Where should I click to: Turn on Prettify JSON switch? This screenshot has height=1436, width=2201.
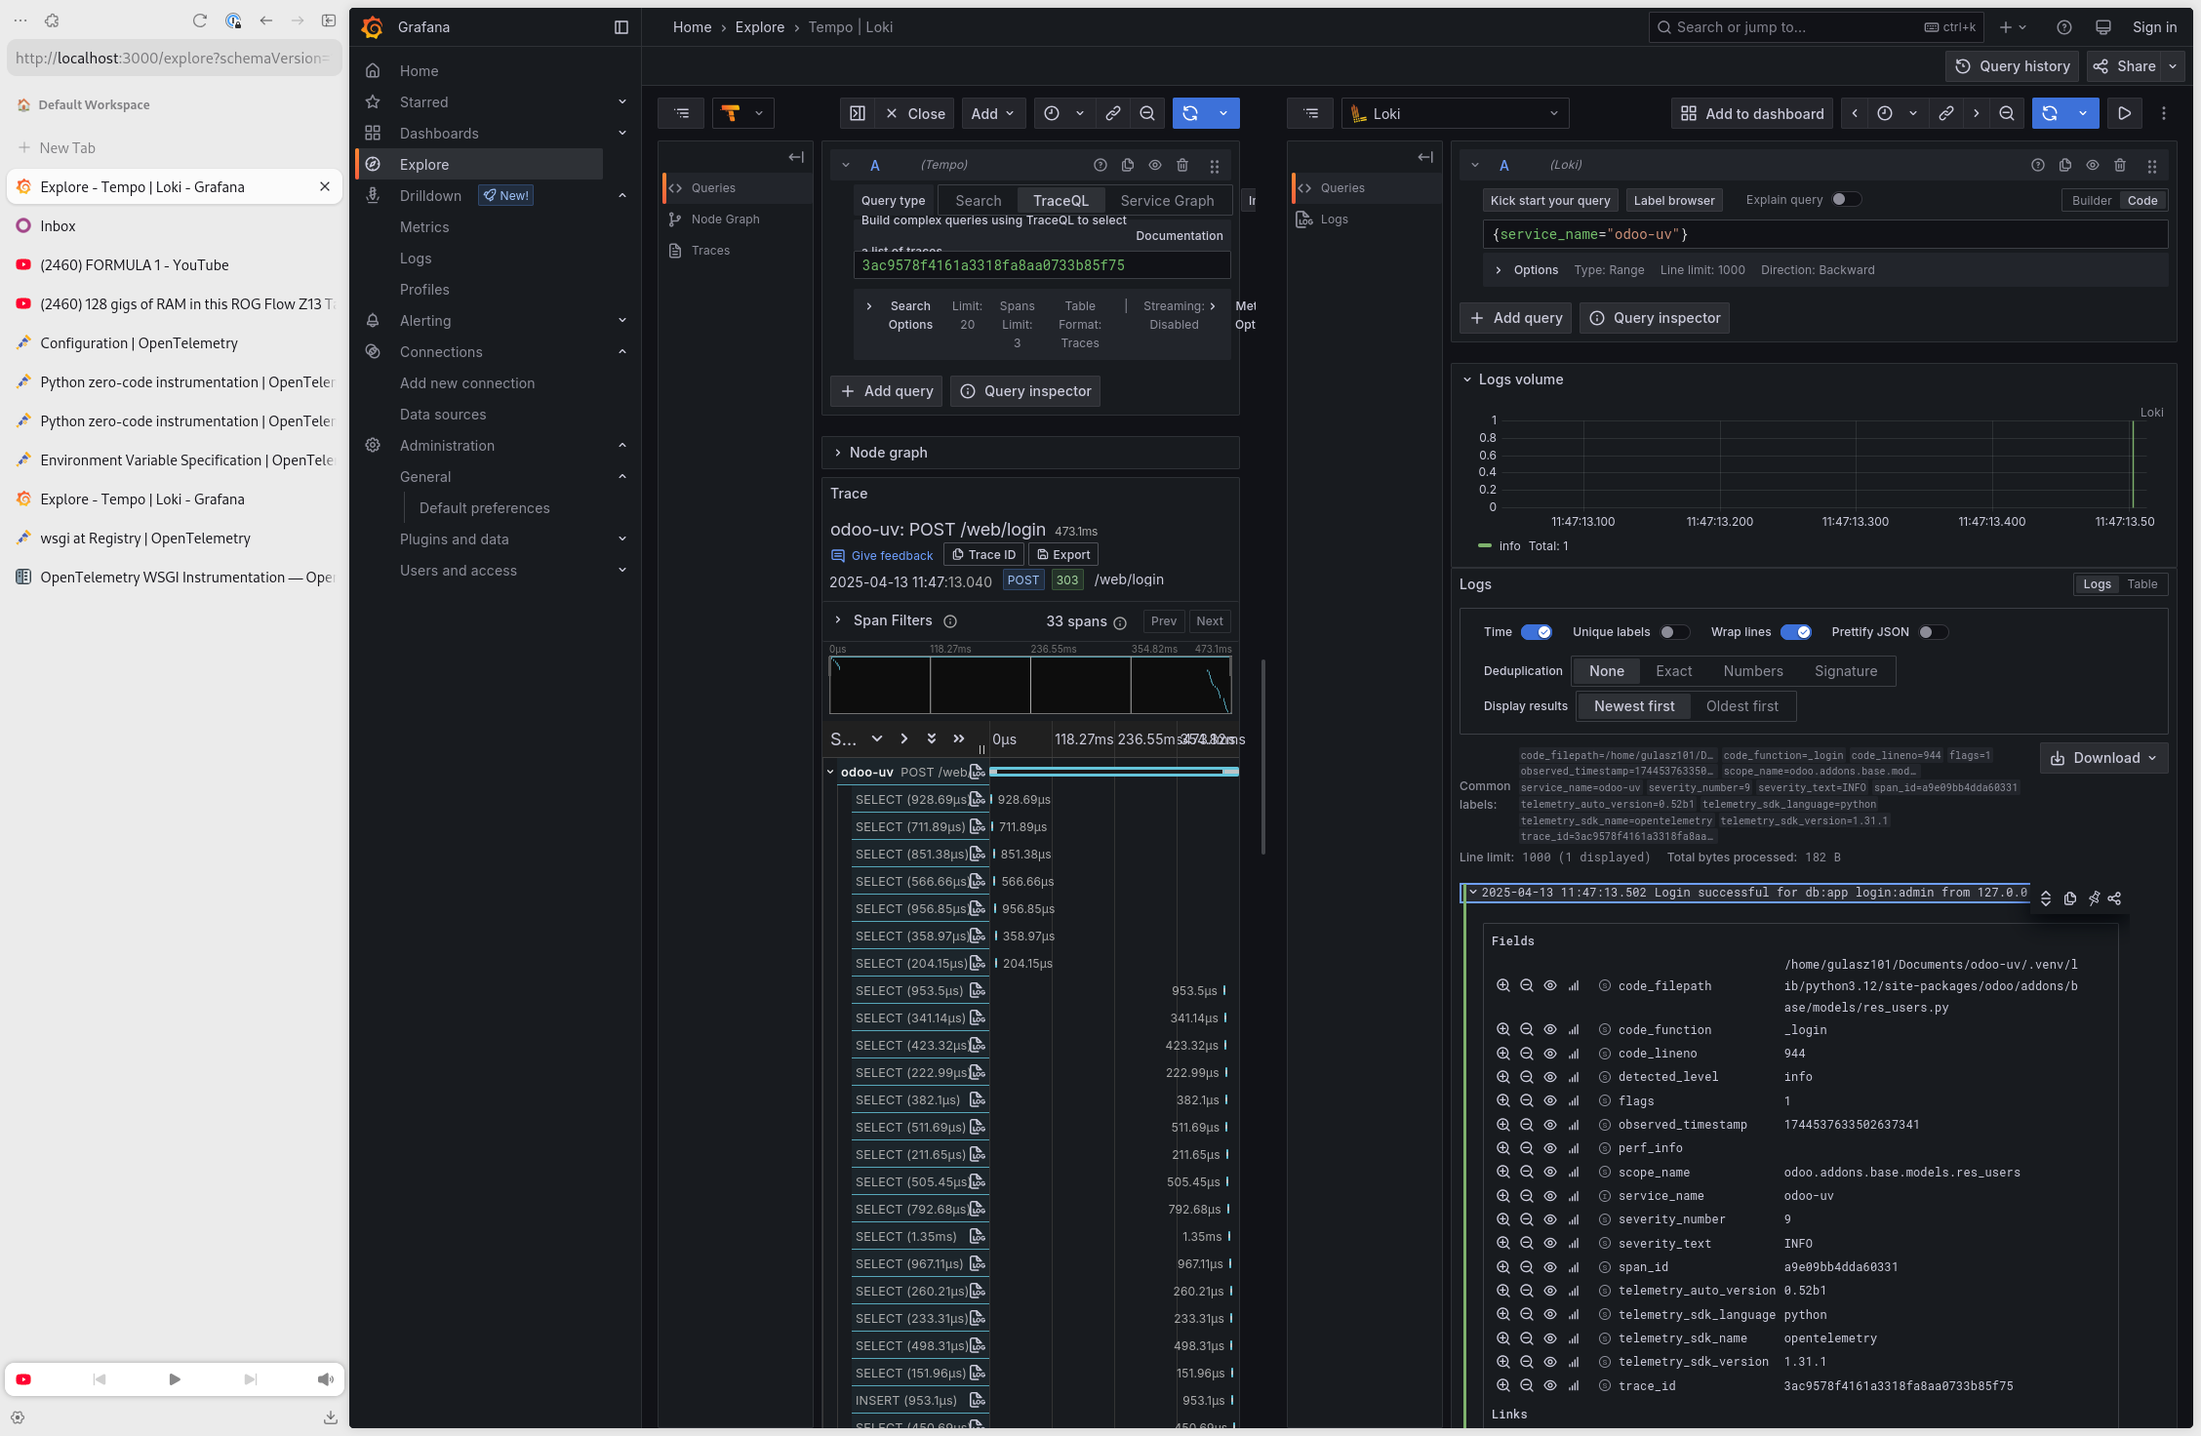click(x=1933, y=632)
